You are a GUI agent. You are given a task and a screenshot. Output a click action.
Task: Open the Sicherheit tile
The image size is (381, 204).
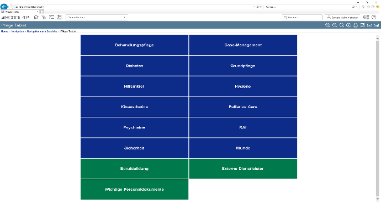(134, 148)
